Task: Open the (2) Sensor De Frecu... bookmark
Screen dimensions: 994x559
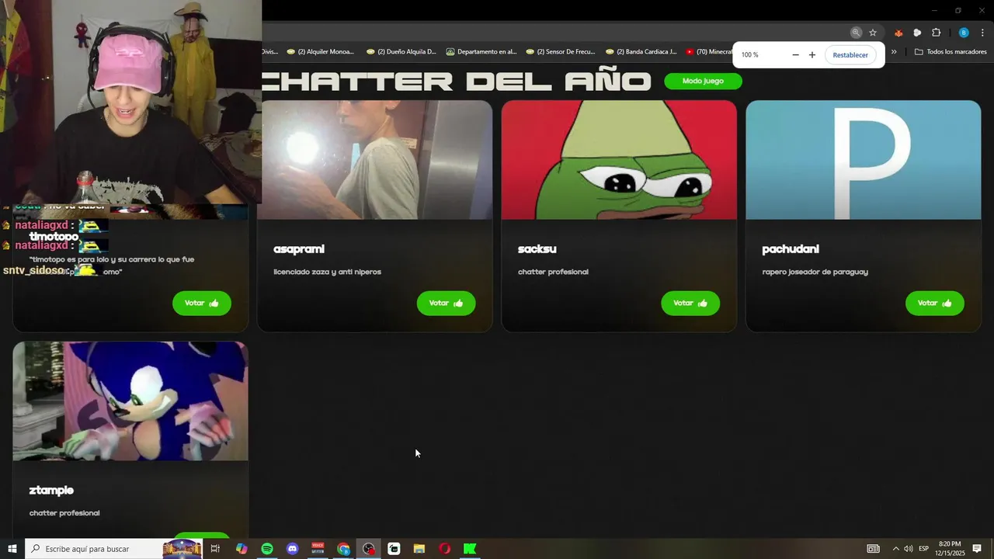Action: [x=560, y=52]
